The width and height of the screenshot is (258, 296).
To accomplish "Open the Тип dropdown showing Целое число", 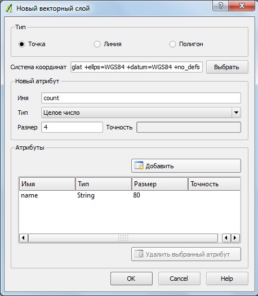I will [141, 113].
